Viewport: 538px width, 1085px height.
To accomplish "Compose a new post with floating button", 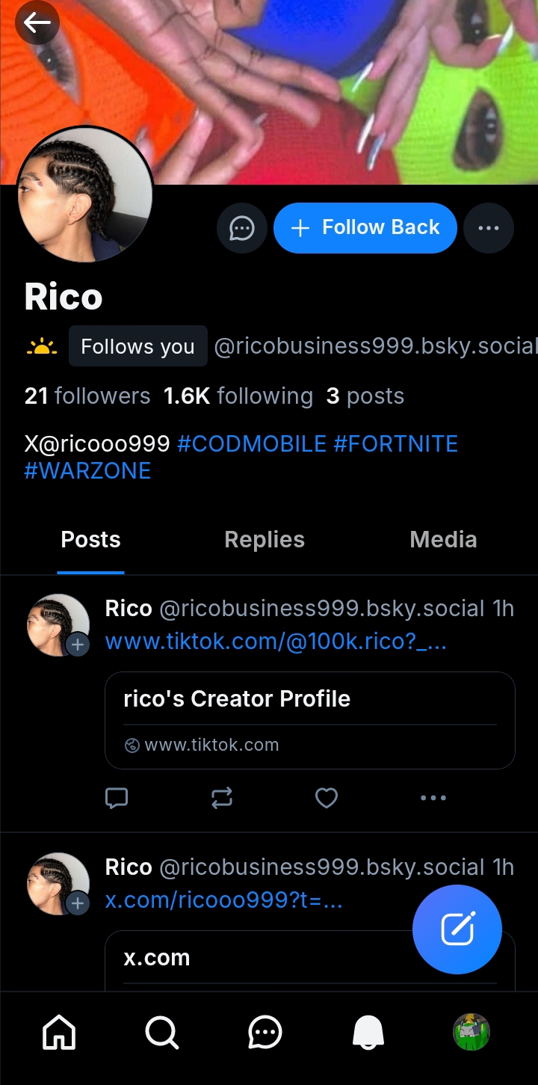I will click(x=457, y=929).
